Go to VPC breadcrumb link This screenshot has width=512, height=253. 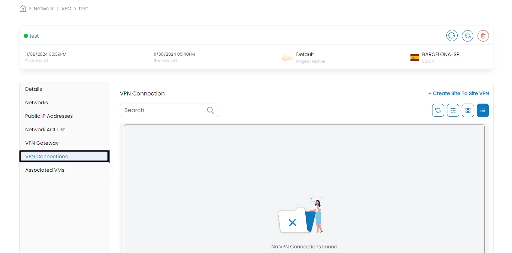tap(66, 9)
